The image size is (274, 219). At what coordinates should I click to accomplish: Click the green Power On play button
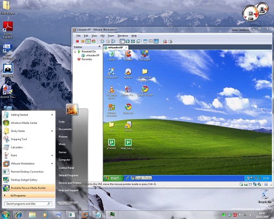tap(88, 41)
